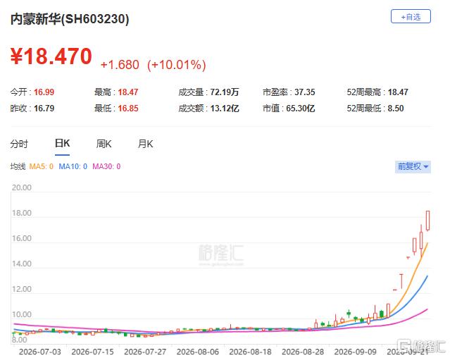Click 市值 value 65.30亿
This screenshot has height=358, width=450.
(300, 109)
